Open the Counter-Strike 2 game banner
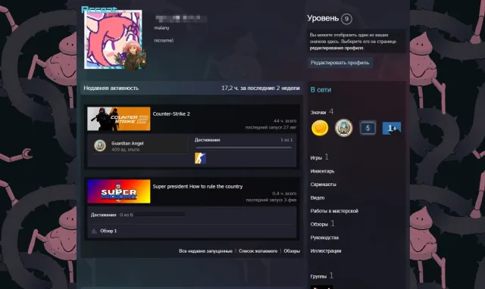 pyautogui.click(x=119, y=119)
